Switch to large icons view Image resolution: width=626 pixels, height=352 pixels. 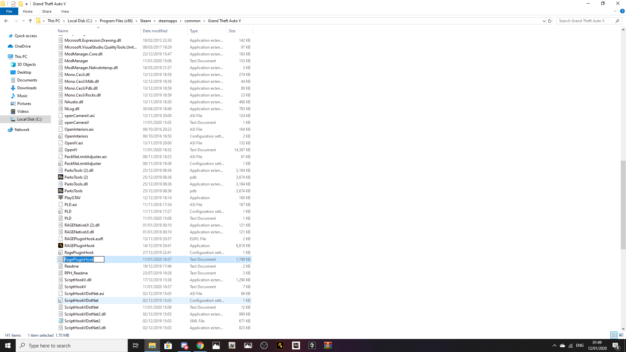click(x=621, y=335)
